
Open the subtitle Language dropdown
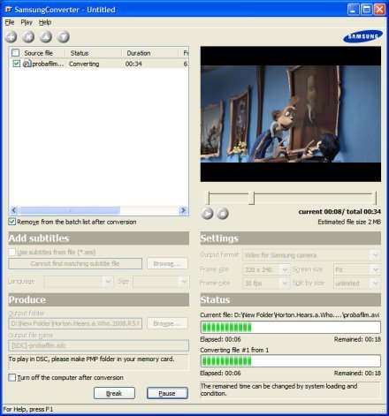click(108, 282)
